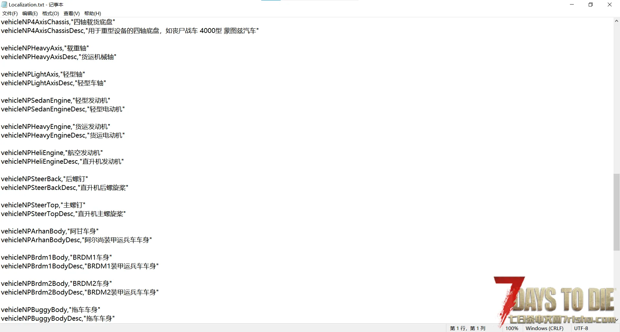
Task: Click the UTF-8 encoding status indicator
Action: [581, 328]
